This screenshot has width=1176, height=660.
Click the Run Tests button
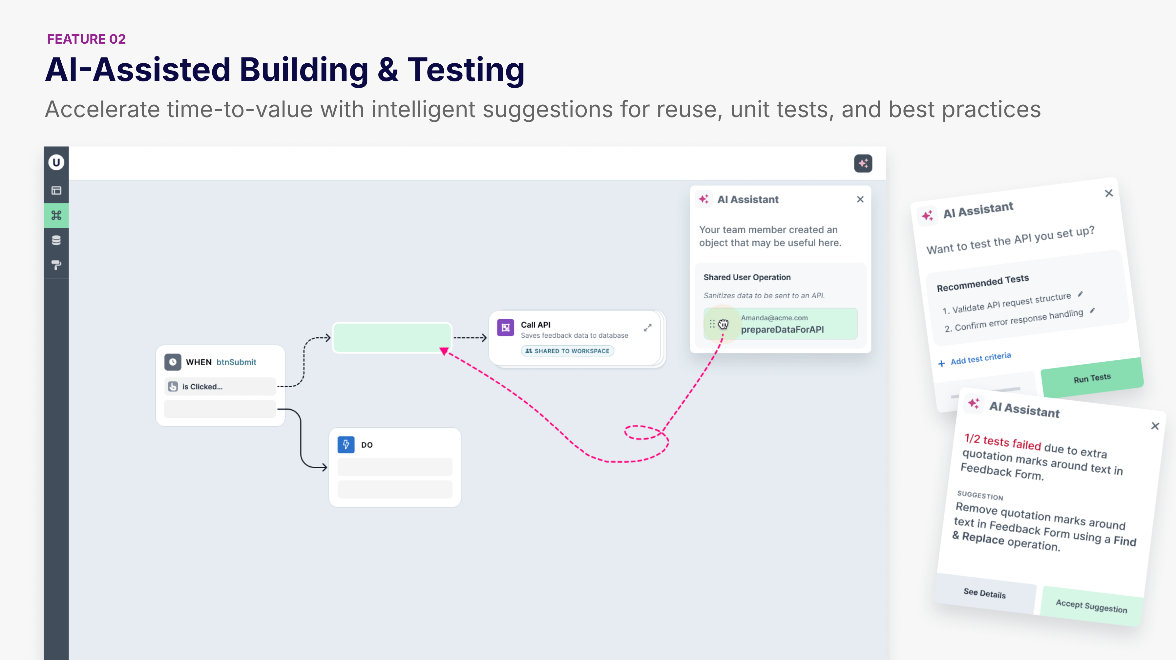click(x=1092, y=378)
